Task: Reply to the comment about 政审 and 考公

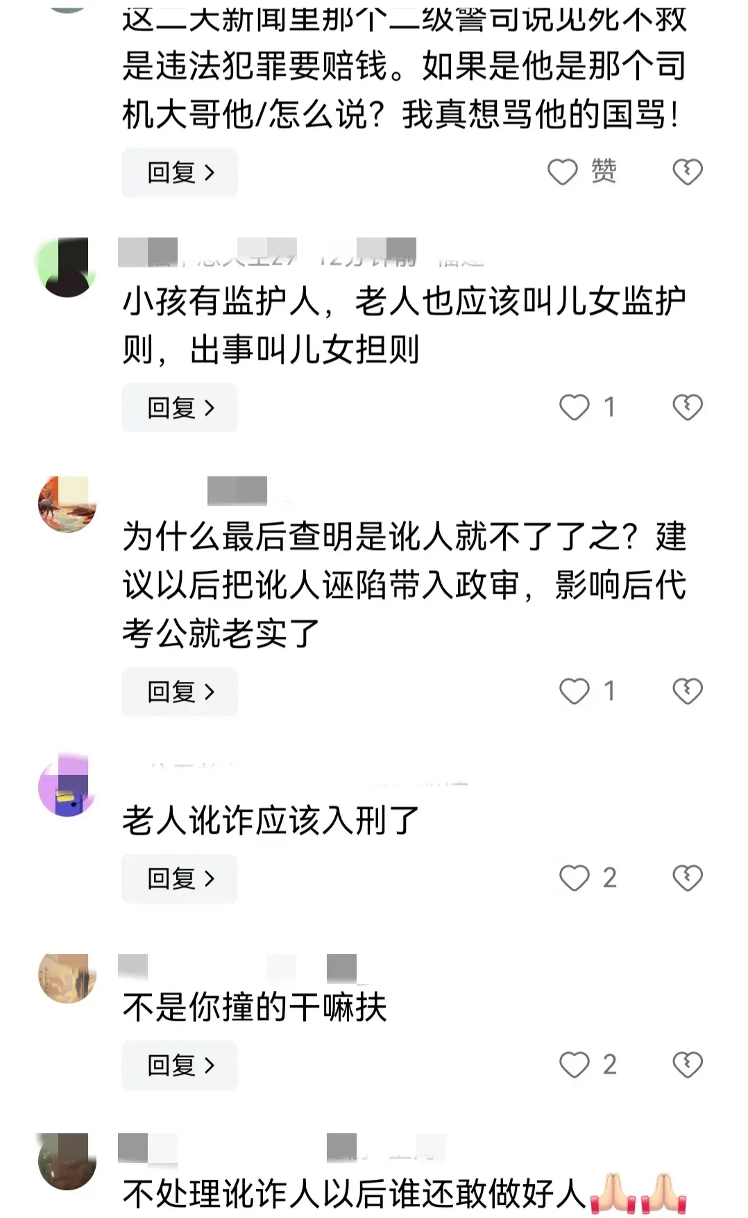Action: pos(180,692)
